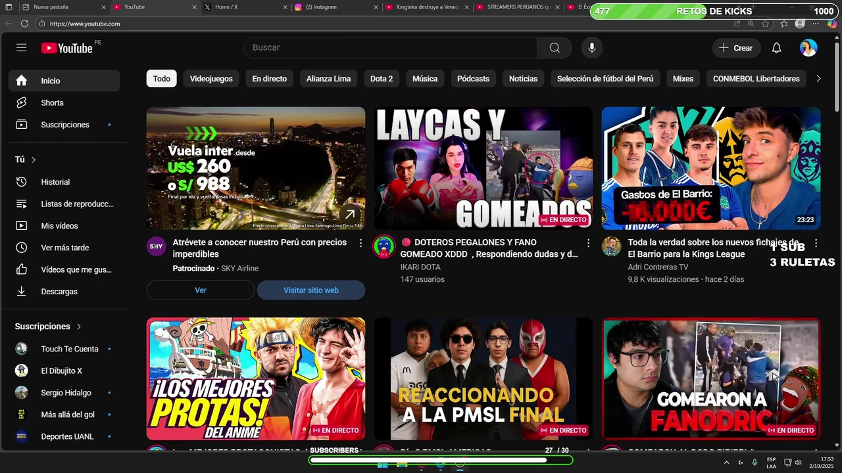Viewport: 842px width, 473px height.
Task: Open the three-dot menu on the SKY Airline ad
Action: tap(360, 243)
